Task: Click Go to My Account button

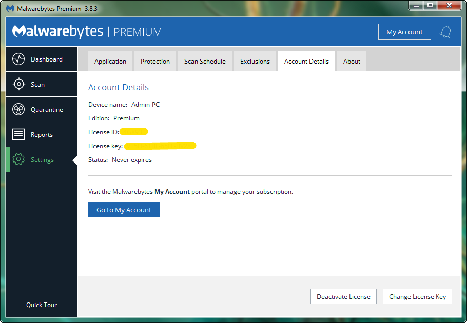Action: coord(124,210)
